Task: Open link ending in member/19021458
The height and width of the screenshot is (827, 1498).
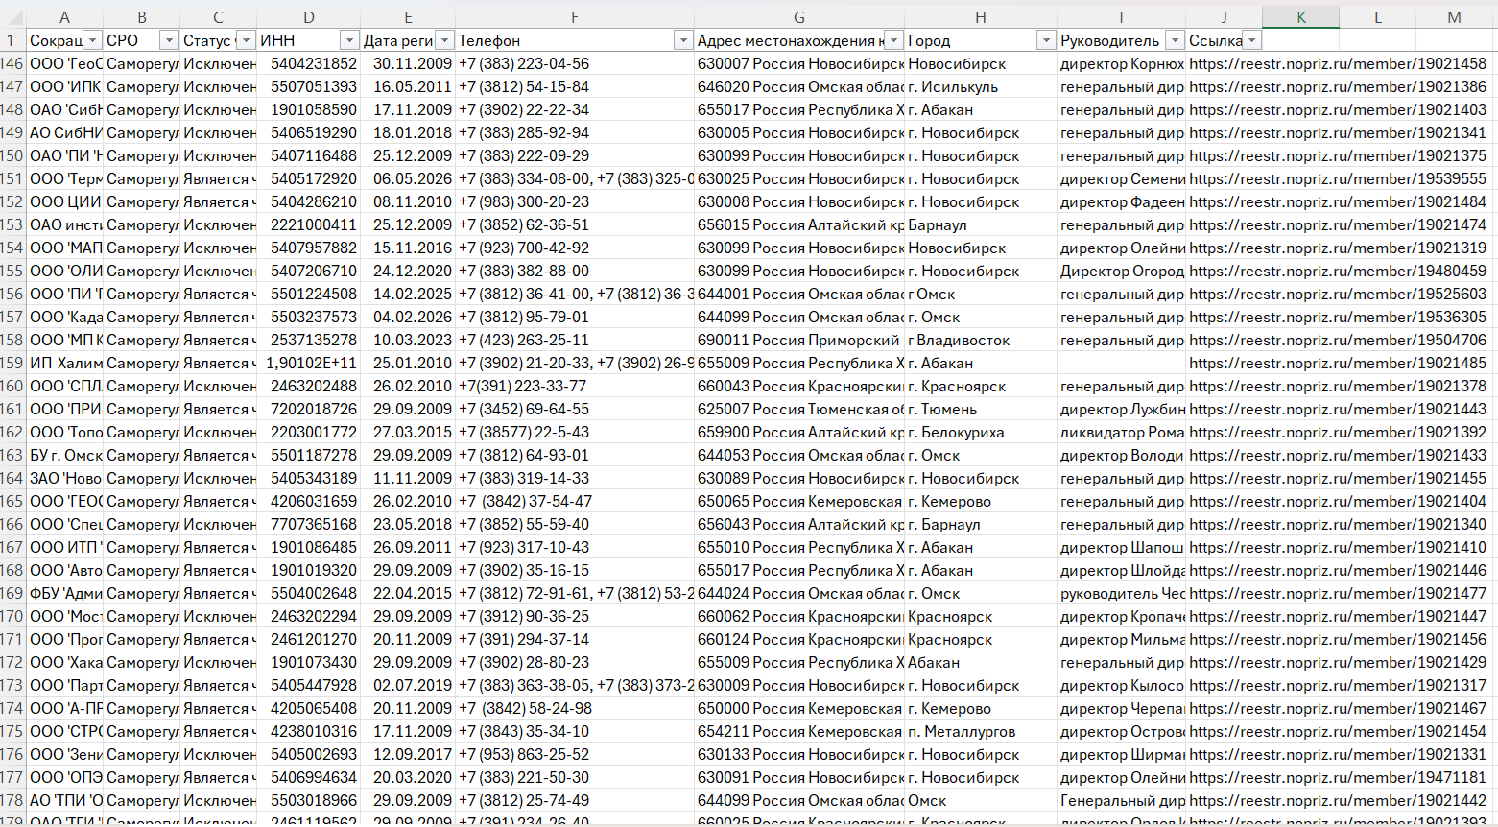Action: pos(1338,63)
